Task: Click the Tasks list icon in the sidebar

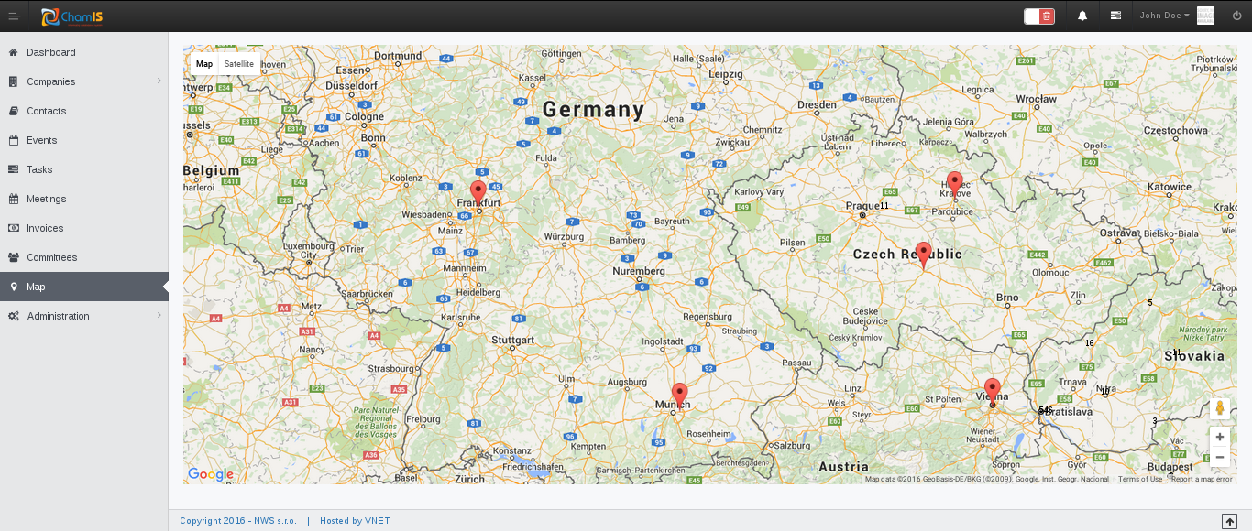Action: point(13,169)
